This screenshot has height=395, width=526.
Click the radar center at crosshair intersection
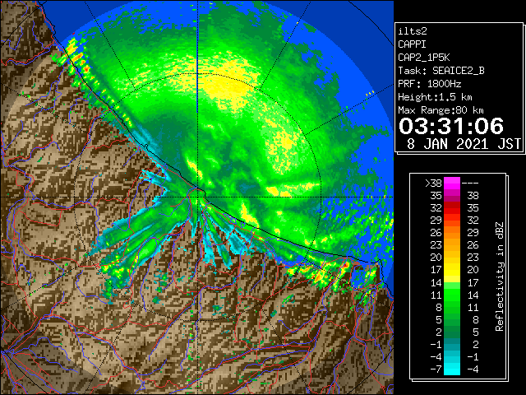pos(197,197)
